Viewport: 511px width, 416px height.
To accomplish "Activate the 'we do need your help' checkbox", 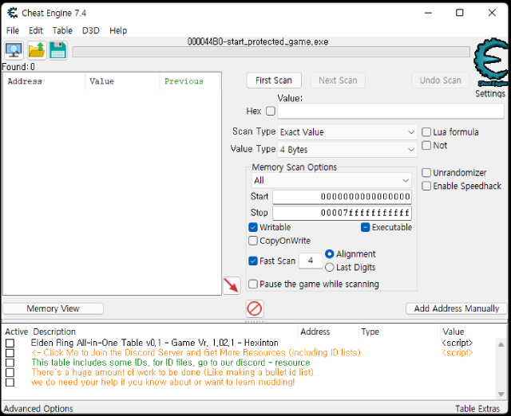I will 10,383.
